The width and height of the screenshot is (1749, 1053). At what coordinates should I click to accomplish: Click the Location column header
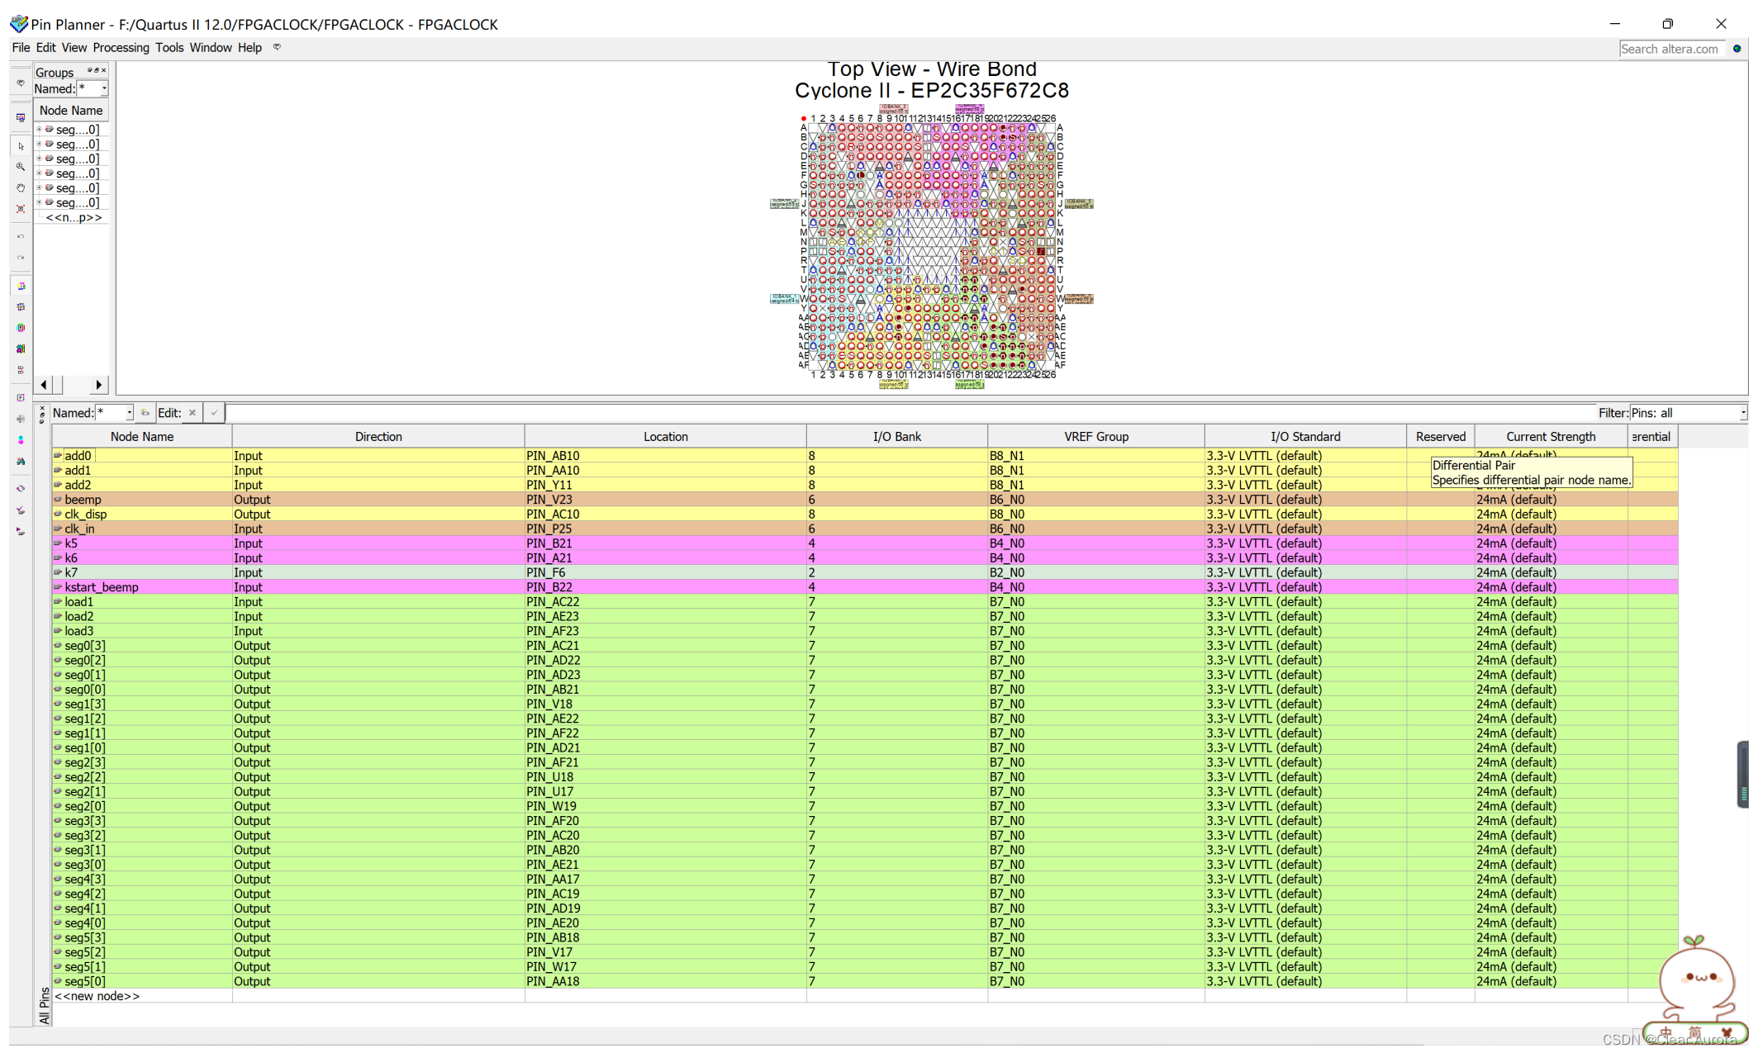coord(665,436)
